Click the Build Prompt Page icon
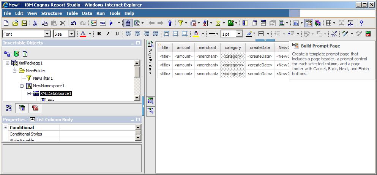377x175 pixels. click(x=308, y=23)
